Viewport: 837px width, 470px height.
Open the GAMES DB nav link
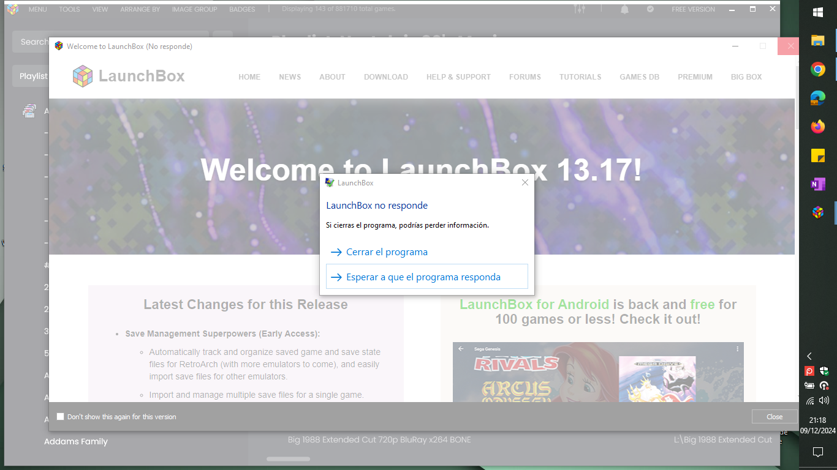639,77
